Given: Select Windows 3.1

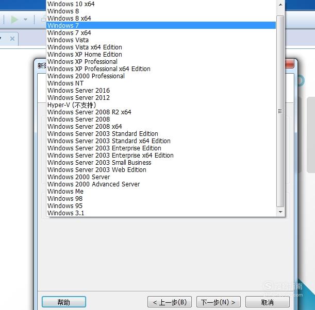Looking at the screenshot, I should point(161,213).
